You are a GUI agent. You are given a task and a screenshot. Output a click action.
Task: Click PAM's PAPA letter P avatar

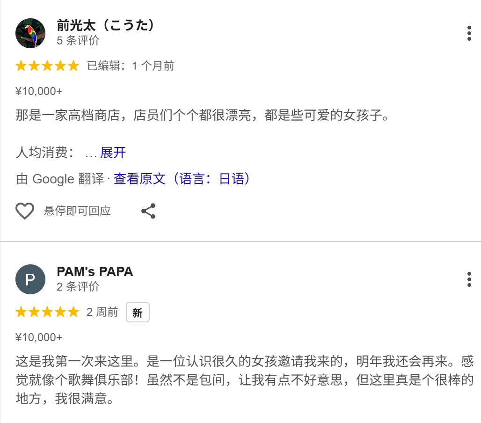click(30, 279)
